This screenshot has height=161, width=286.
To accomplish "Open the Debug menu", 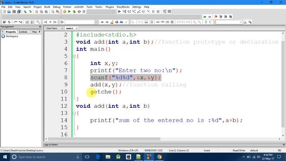I will tap(57, 7).
